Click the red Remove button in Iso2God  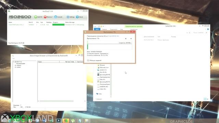coord(48,17)
